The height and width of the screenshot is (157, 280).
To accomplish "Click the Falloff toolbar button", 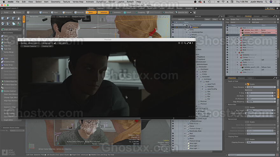I will coord(127,12).
